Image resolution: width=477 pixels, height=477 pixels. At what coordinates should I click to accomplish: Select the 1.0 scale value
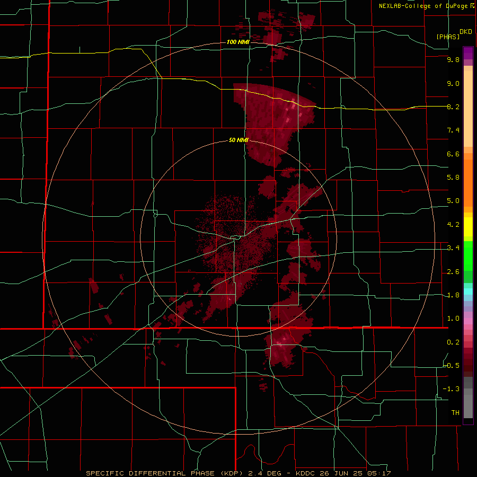453,319
